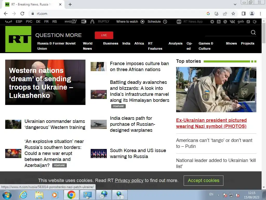Switch to the FR edition
The width and height of the screenshot is (266, 200).
pos(46,22)
